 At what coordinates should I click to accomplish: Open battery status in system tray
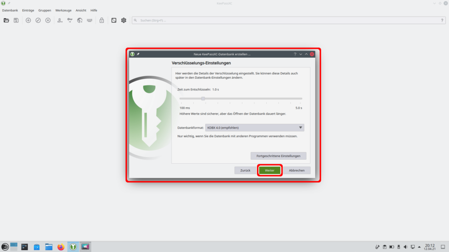click(x=392, y=247)
